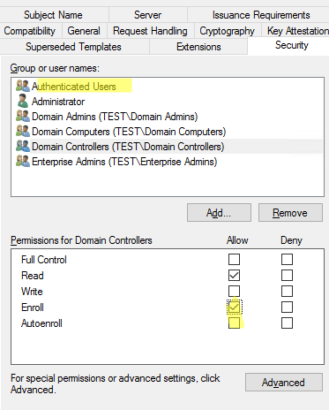Check Allow for Write permission
The width and height of the screenshot is (329, 410).
[234, 292]
